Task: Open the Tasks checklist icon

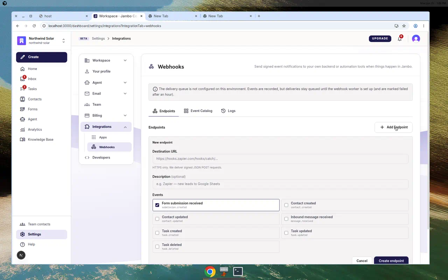Action: pos(22,89)
